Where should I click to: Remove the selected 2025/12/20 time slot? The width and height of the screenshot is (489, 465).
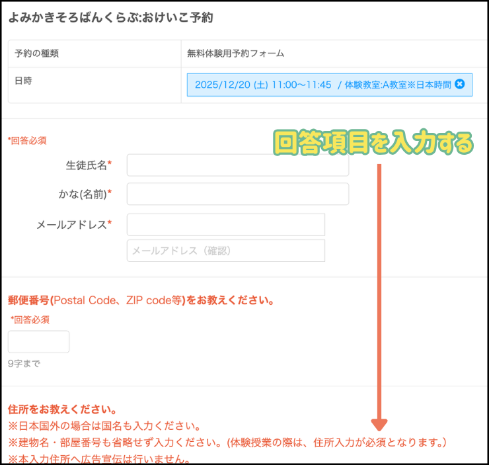click(x=460, y=84)
